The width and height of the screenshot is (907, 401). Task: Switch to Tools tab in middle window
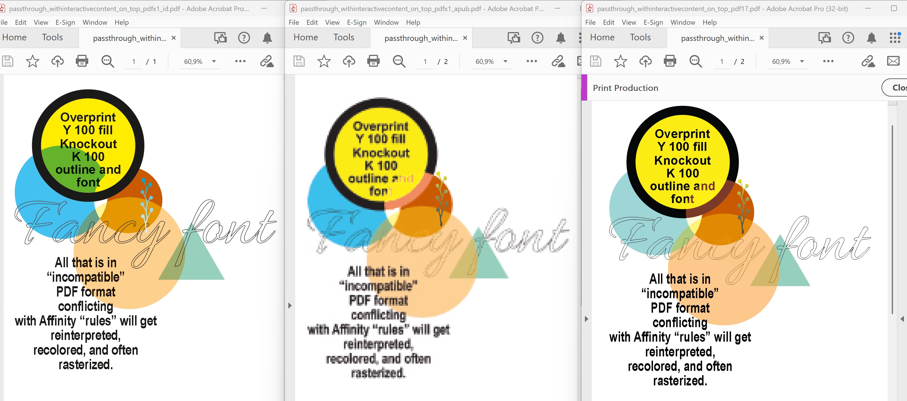344,37
